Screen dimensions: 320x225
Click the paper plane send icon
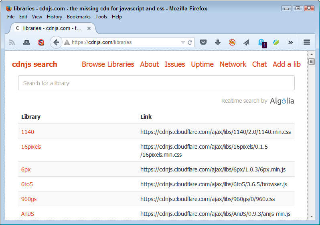click(246, 42)
